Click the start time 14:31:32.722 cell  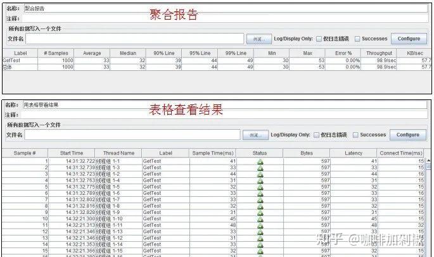(x=72, y=161)
